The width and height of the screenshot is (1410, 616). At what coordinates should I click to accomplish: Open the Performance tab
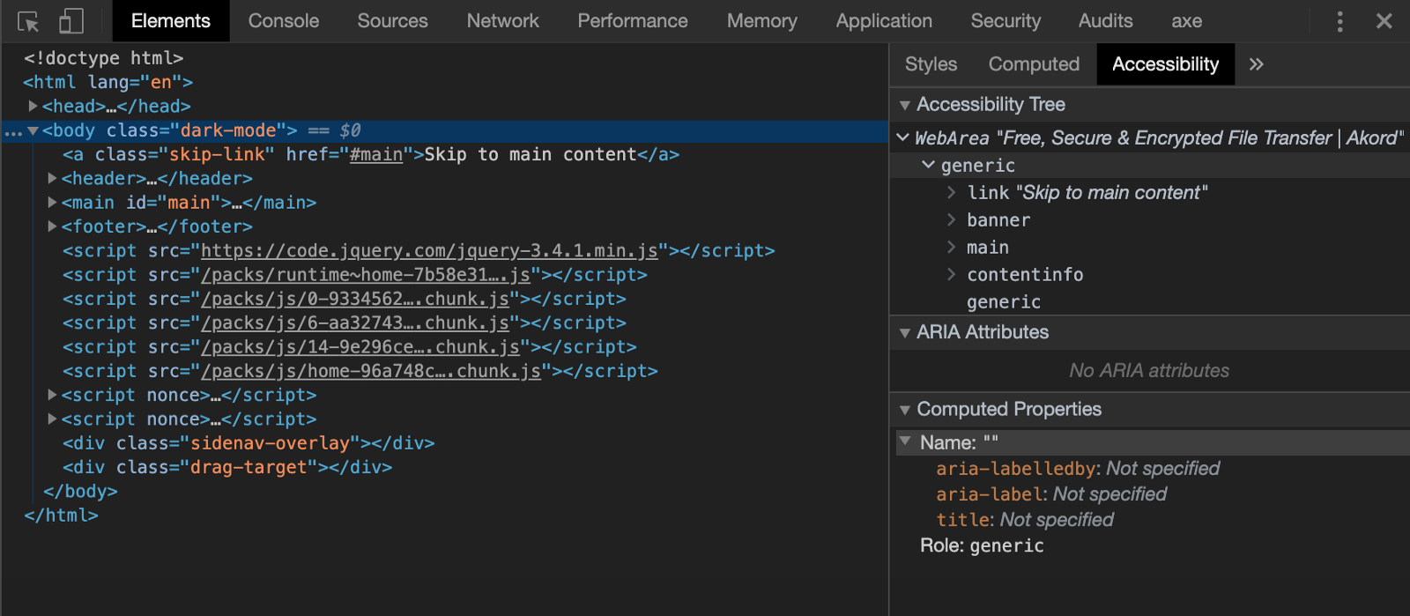[633, 21]
